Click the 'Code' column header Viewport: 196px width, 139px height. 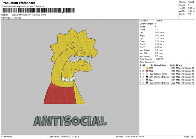pos(172,65)
